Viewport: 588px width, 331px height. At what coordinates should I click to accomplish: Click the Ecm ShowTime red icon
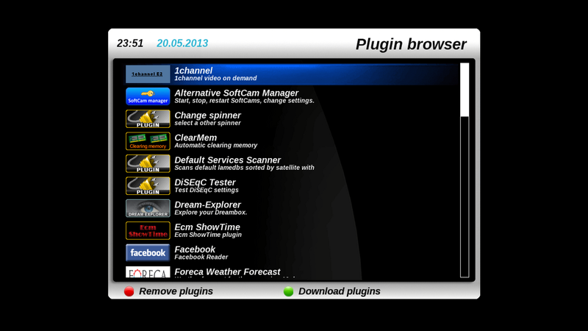(148, 230)
